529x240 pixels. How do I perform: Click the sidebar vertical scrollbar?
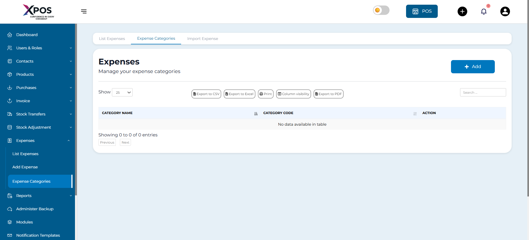(76, 110)
